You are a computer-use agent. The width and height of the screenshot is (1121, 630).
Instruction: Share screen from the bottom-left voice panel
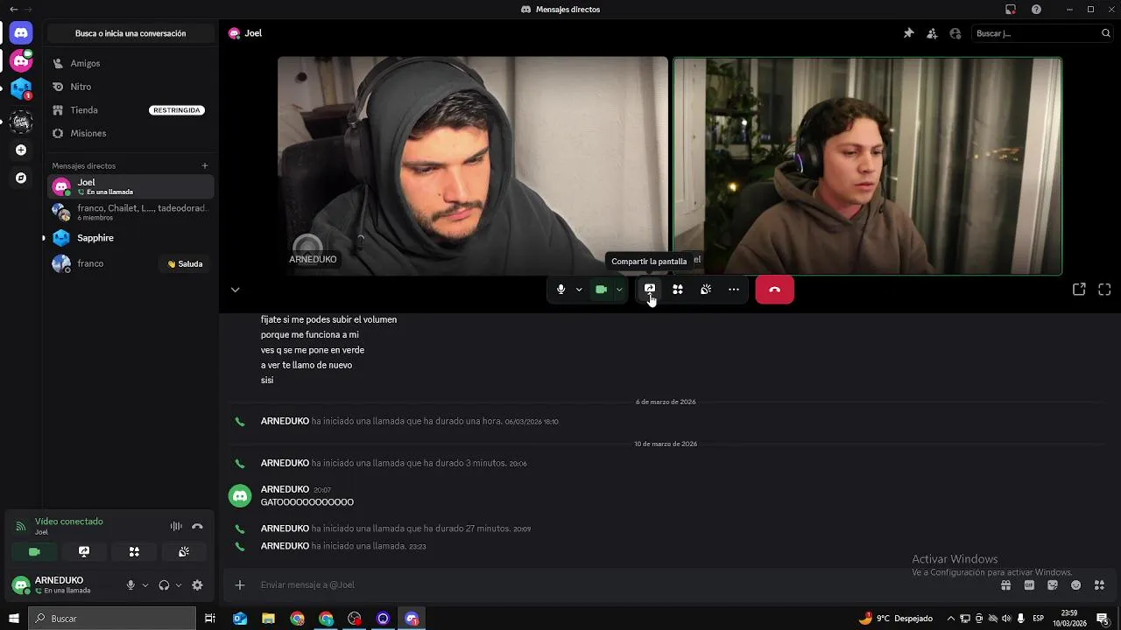tap(84, 552)
